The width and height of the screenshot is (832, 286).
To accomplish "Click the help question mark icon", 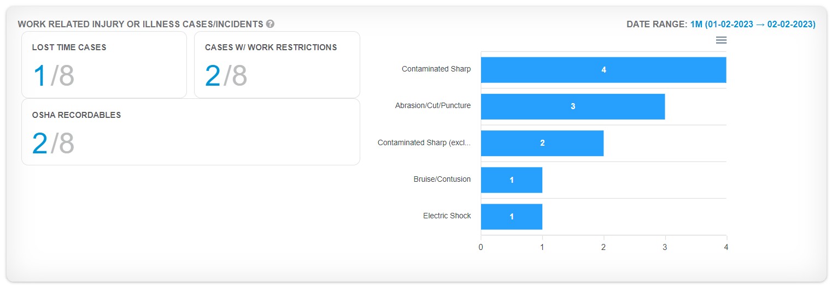I will point(270,24).
